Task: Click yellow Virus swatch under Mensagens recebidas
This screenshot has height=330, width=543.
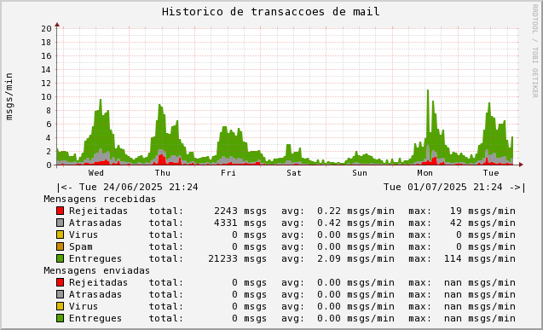Action: click(x=61, y=234)
